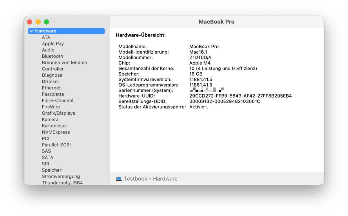Click the core count value text

pyautogui.click(x=223, y=69)
